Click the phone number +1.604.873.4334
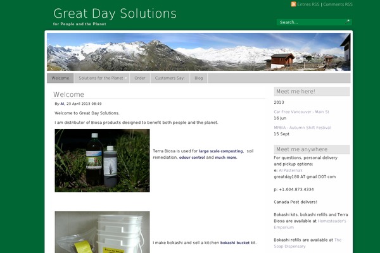This screenshot has width=380, height=253. (296, 189)
